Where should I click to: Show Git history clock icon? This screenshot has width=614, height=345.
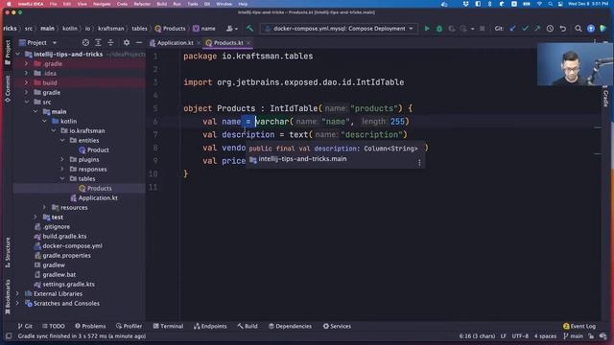click(550, 29)
